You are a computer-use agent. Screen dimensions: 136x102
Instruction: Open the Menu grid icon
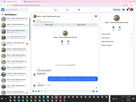[123, 10]
